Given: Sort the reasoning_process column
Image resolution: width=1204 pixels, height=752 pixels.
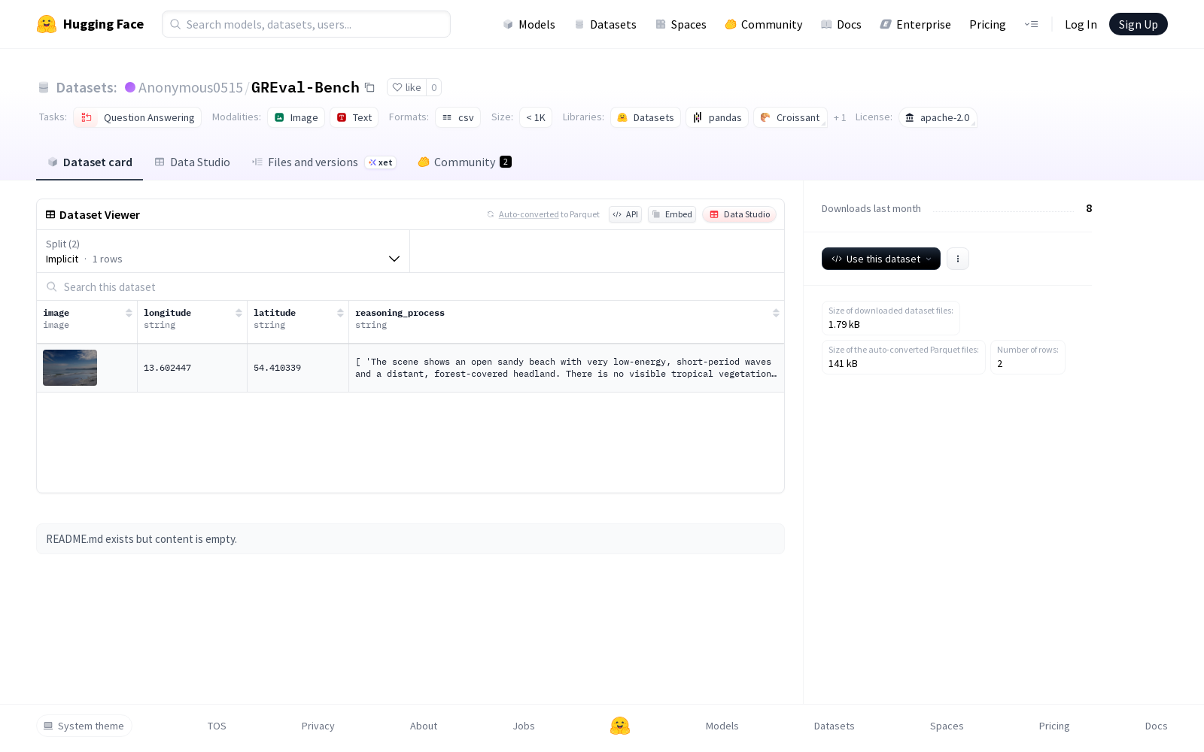Looking at the screenshot, I should point(776,313).
